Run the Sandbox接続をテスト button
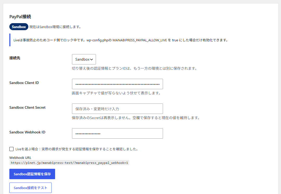 pos(30,188)
